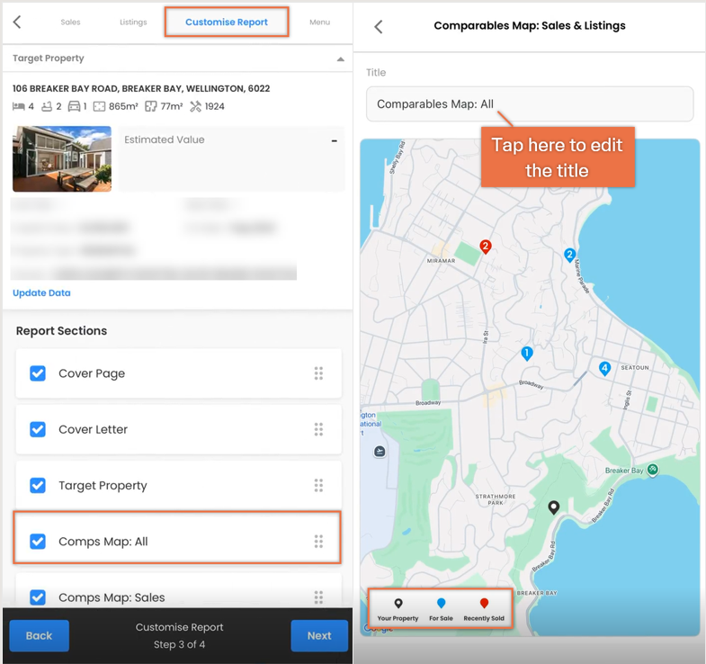Click the Strathmore Park map label
This screenshot has height=664, width=706.
pos(496,499)
